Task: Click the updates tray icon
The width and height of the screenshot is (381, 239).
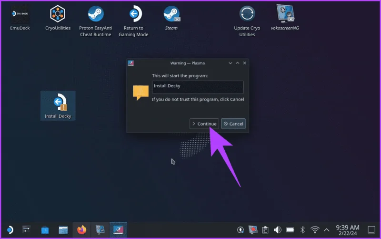Action: click(x=241, y=230)
